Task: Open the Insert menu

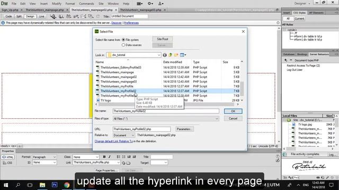Action: point(43,4)
